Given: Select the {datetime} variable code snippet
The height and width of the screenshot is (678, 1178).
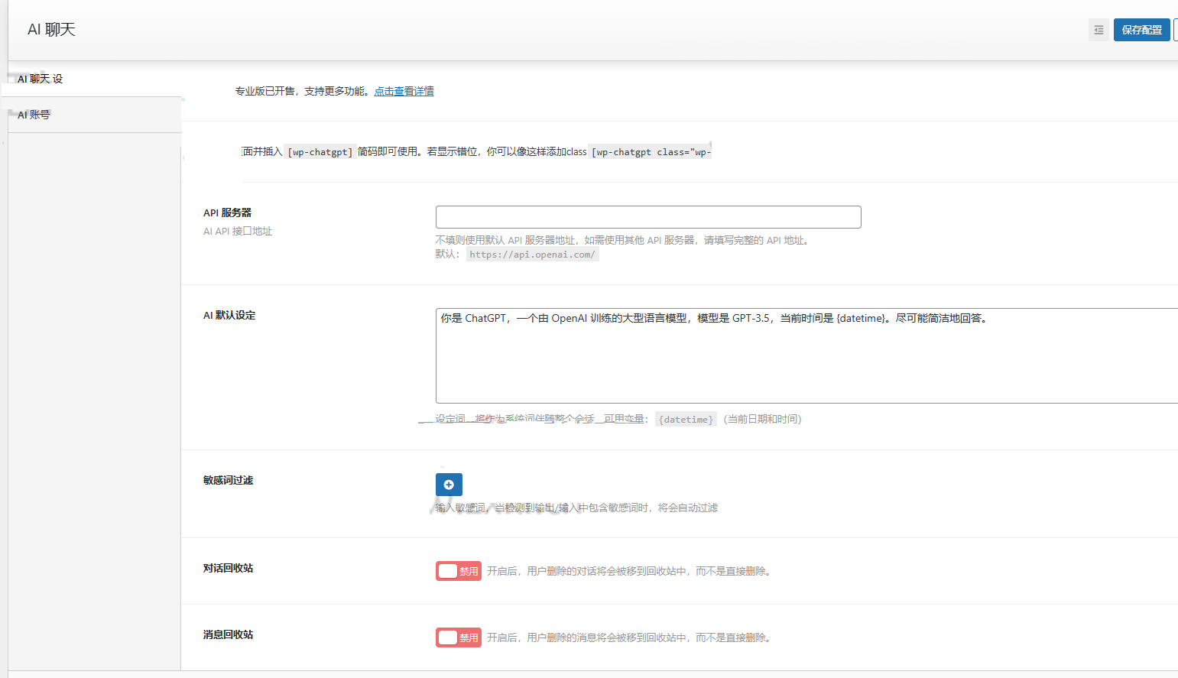Looking at the screenshot, I should click(685, 419).
